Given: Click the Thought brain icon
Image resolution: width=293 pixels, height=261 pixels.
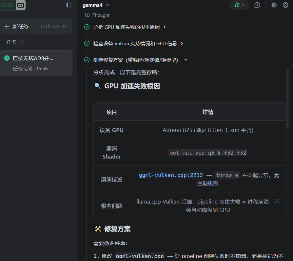Looking at the screenshot, I should point(87,15).
